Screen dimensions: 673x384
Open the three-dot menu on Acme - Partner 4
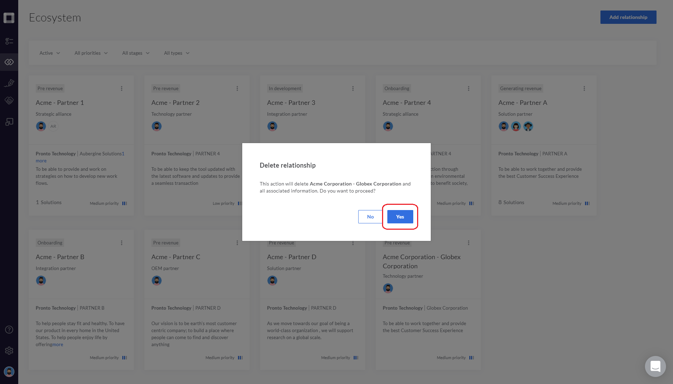pyautogui.click(x=469, y=88)
